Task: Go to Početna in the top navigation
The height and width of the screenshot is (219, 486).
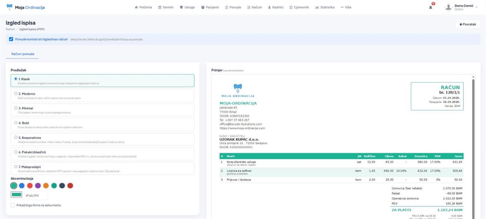Action: click(143, 7)
